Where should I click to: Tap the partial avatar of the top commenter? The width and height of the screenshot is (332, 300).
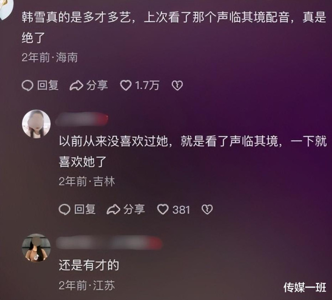[x=6, y=8]
